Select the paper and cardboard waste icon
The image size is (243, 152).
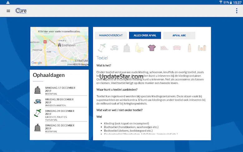point(114,48)
